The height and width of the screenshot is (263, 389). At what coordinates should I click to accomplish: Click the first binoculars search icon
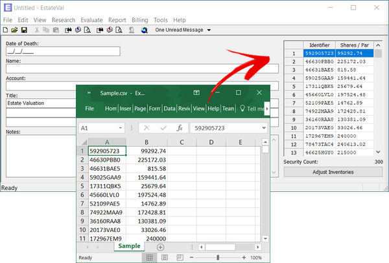click(x=68, y=30)
